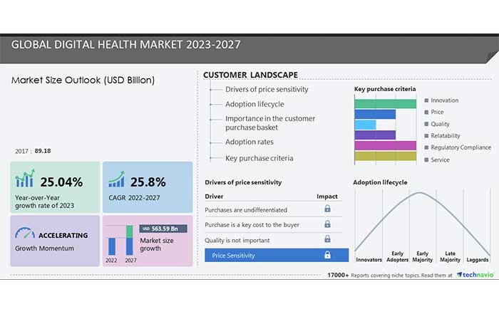The height and width of the screenshot is (314, 499).
Task: Click the lock icon for Purchases are undifferentiated
Action: tap(327, 209)
